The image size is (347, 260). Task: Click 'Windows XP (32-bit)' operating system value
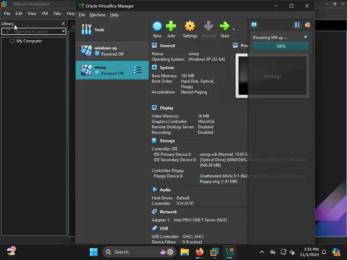(x=206, y=59)
